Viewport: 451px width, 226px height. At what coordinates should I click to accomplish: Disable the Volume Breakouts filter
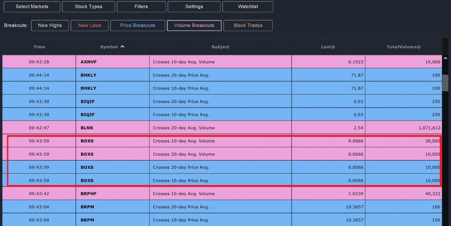point(194,26)
